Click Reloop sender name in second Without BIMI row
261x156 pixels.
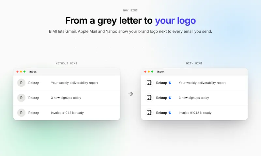34,98
